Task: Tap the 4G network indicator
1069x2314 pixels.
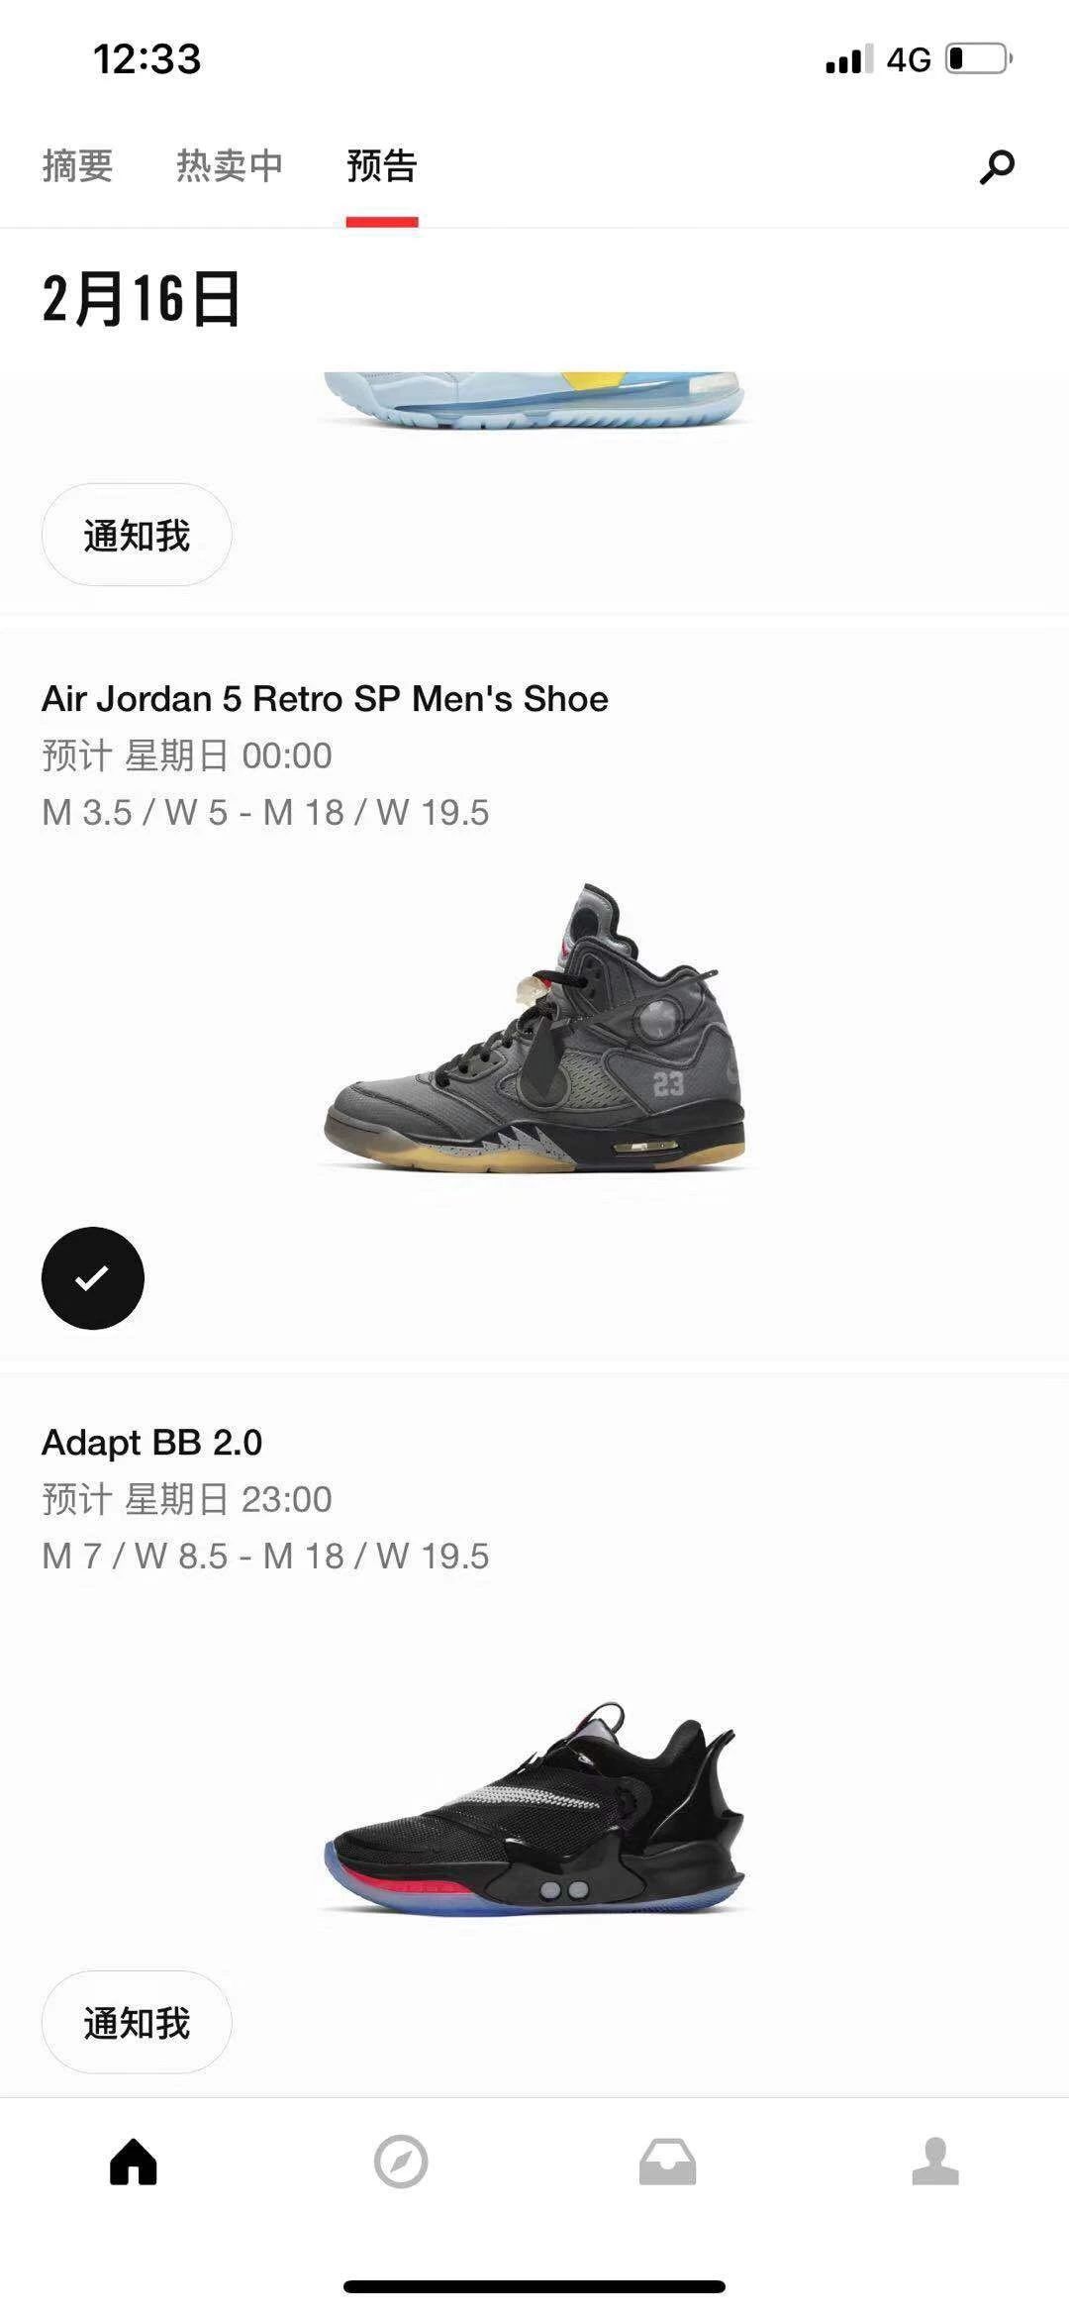Action: (909, 59)
